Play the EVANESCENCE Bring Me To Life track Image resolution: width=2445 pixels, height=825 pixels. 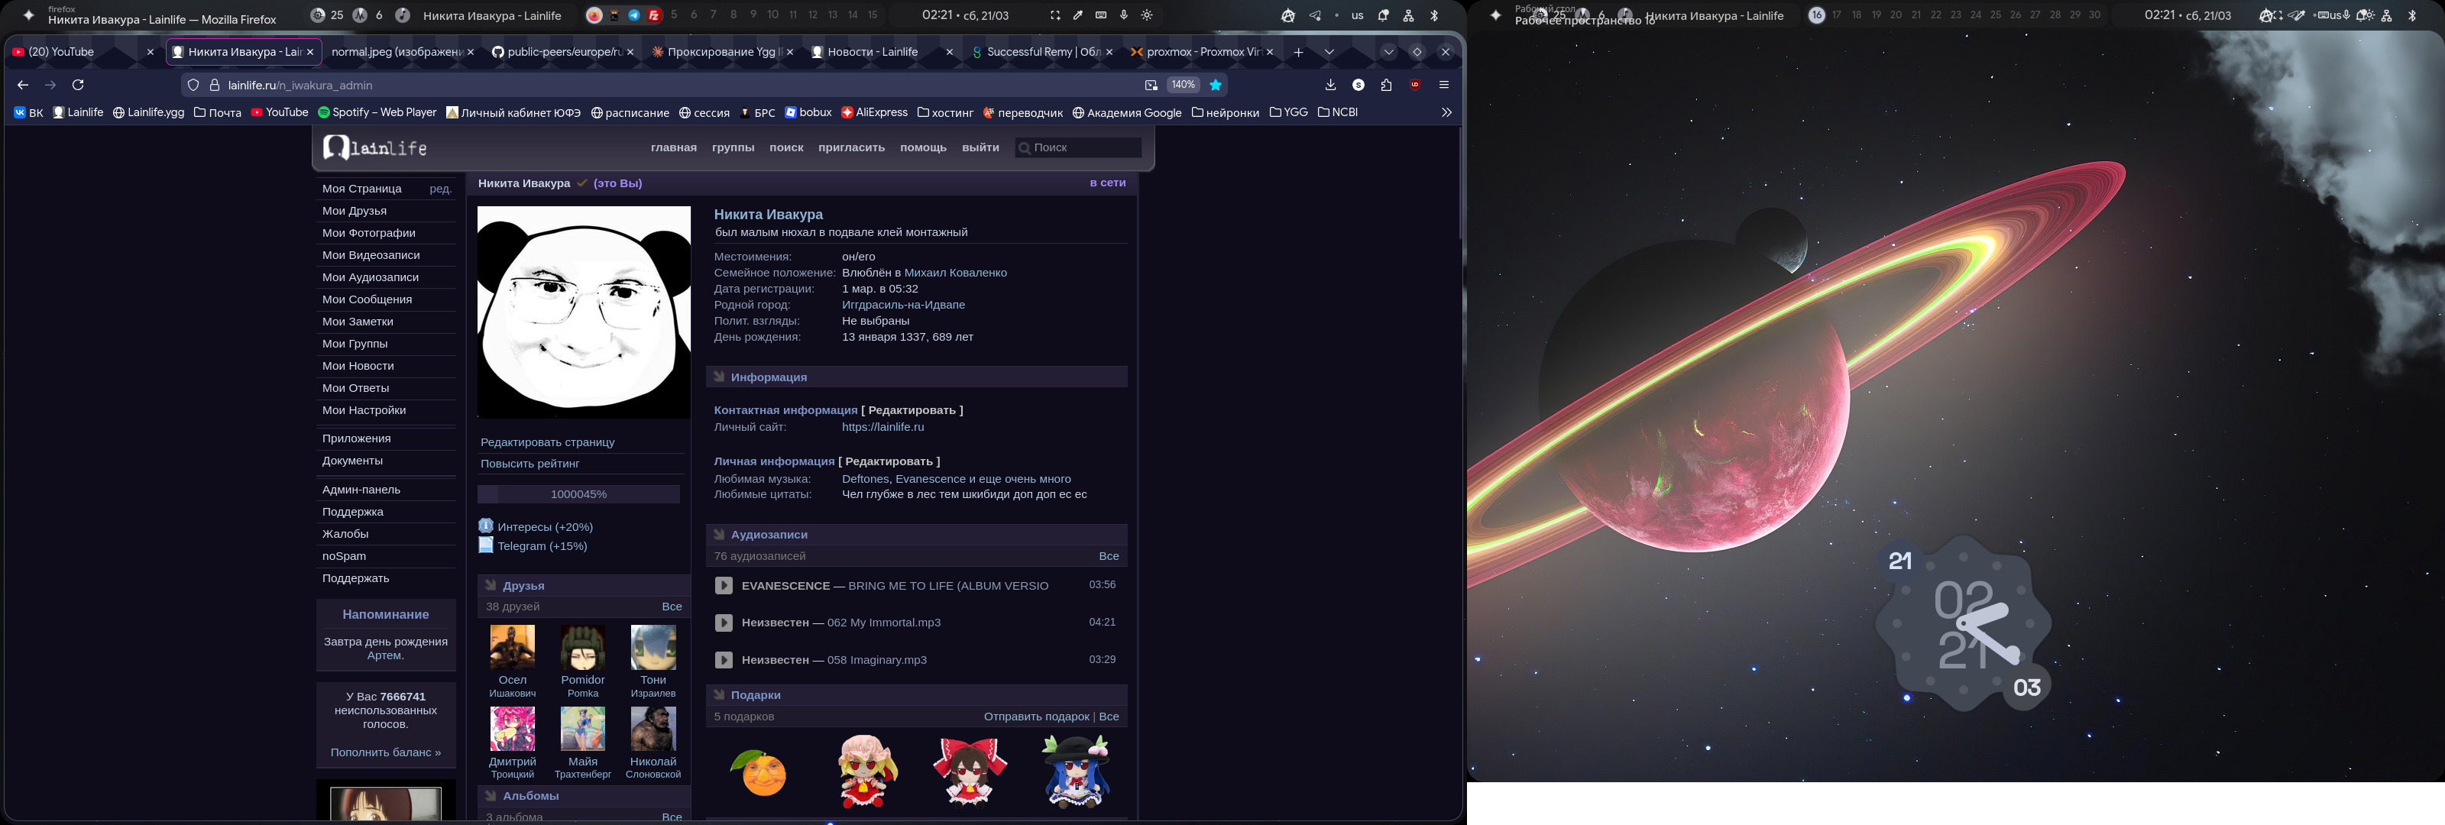tap(724, 586)
